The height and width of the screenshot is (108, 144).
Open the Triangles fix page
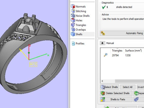tap(79, 25)
